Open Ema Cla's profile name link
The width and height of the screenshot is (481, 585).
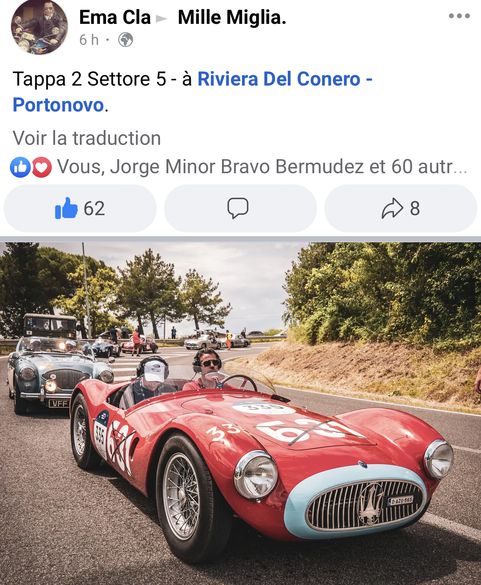coord(115,17)
